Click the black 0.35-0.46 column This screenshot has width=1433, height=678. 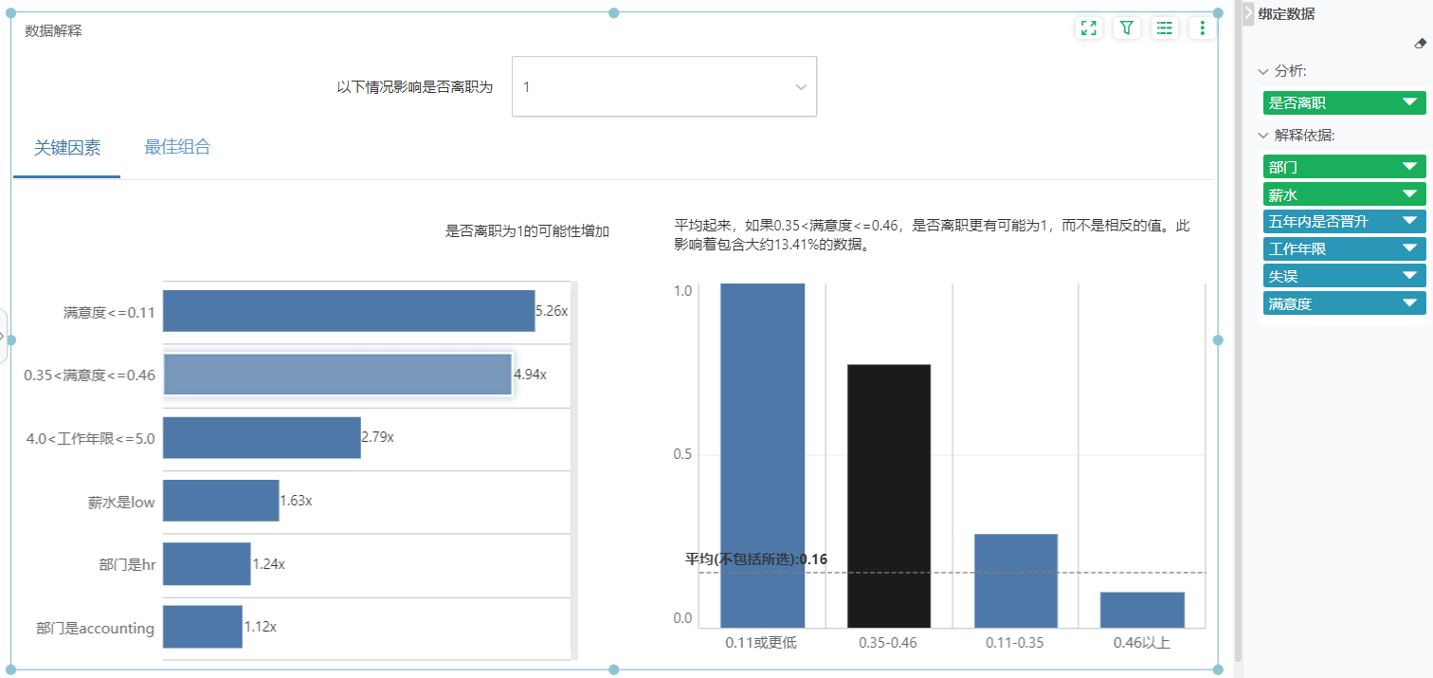point(889,496)
